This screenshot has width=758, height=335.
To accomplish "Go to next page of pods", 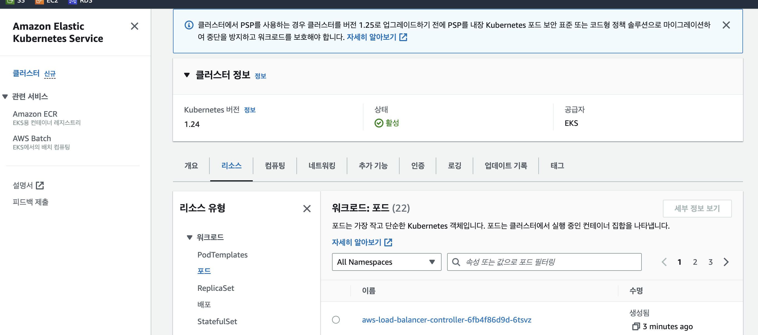I will pos(726,262).
